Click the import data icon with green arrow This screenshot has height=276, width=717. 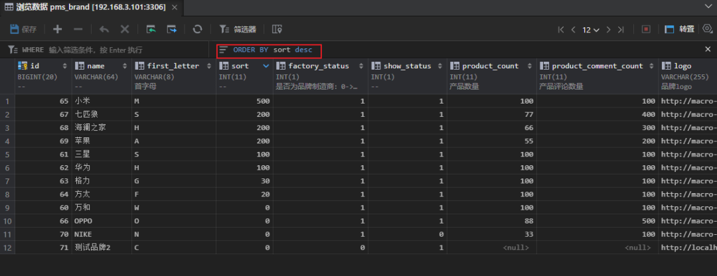pyautogui.click(x=151, y=29)
